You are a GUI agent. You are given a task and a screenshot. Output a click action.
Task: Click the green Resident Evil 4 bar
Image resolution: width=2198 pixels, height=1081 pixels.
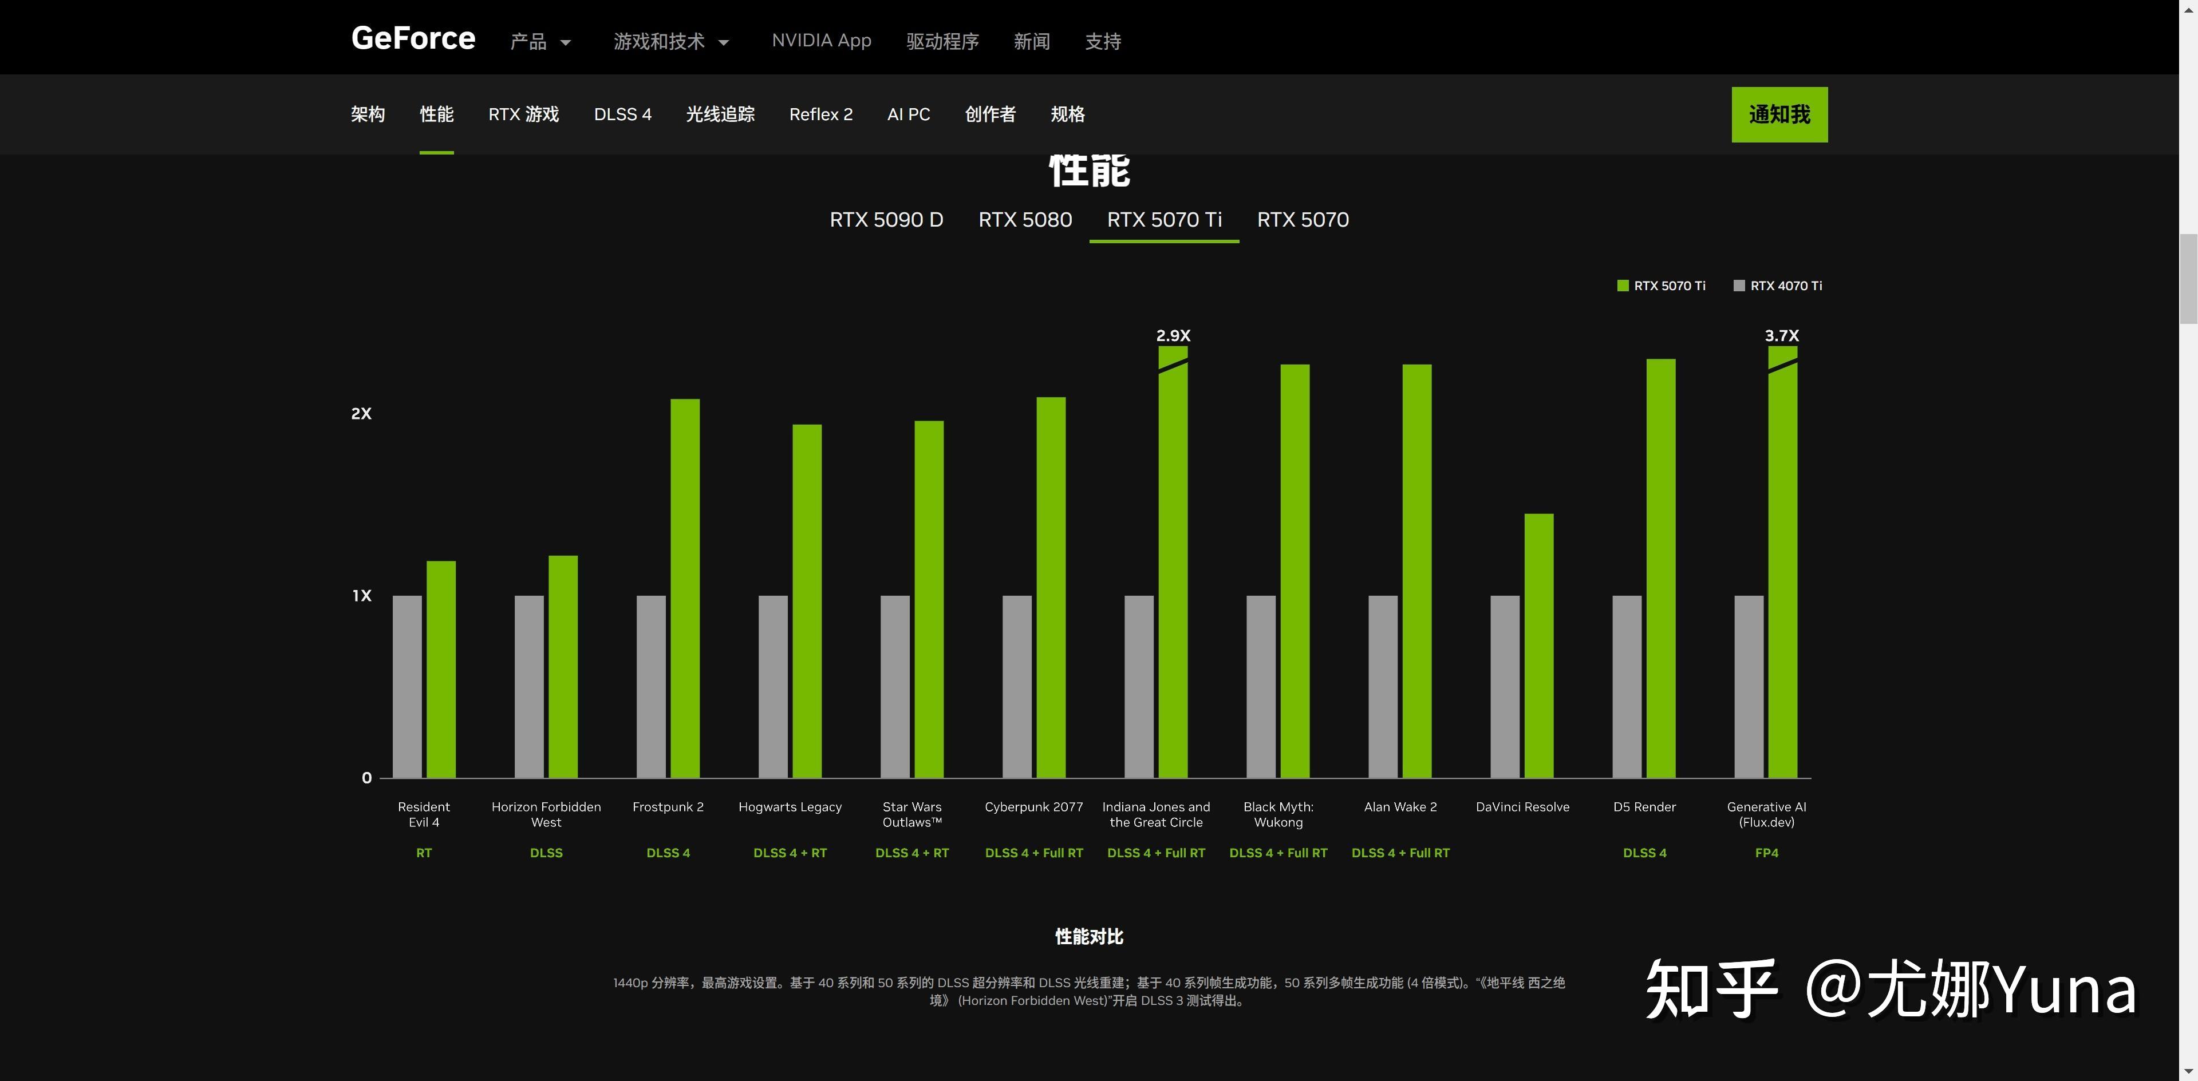click(x=441, y=669)
